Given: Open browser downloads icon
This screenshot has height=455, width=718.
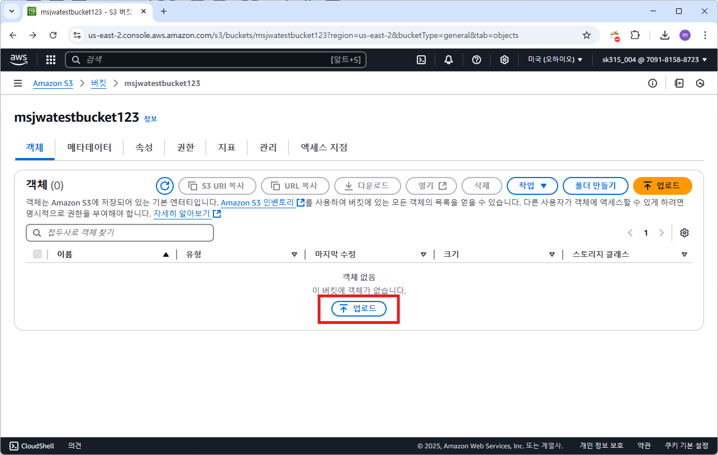Looking at the screenshot, I should [665, 35].
